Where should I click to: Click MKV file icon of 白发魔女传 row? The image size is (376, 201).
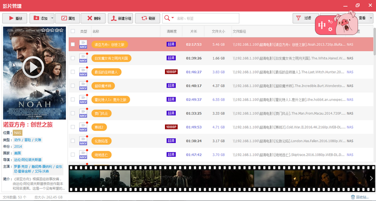click(x=83, y=58)
